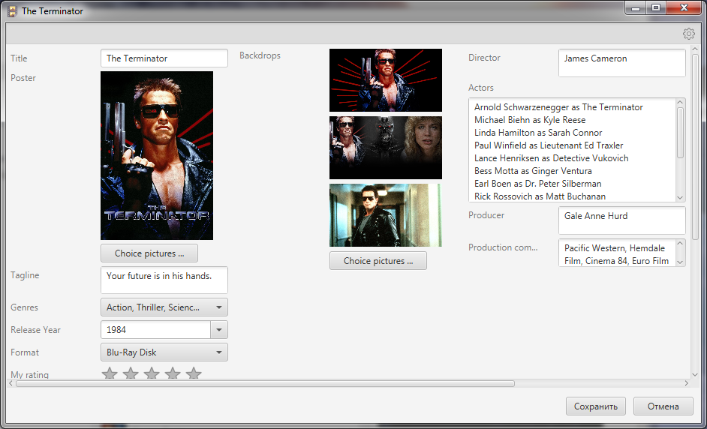This screenshot has height=429, width=707.
Task: Click Choice pictures button under Poster
Action: click(x=149, y=253)
